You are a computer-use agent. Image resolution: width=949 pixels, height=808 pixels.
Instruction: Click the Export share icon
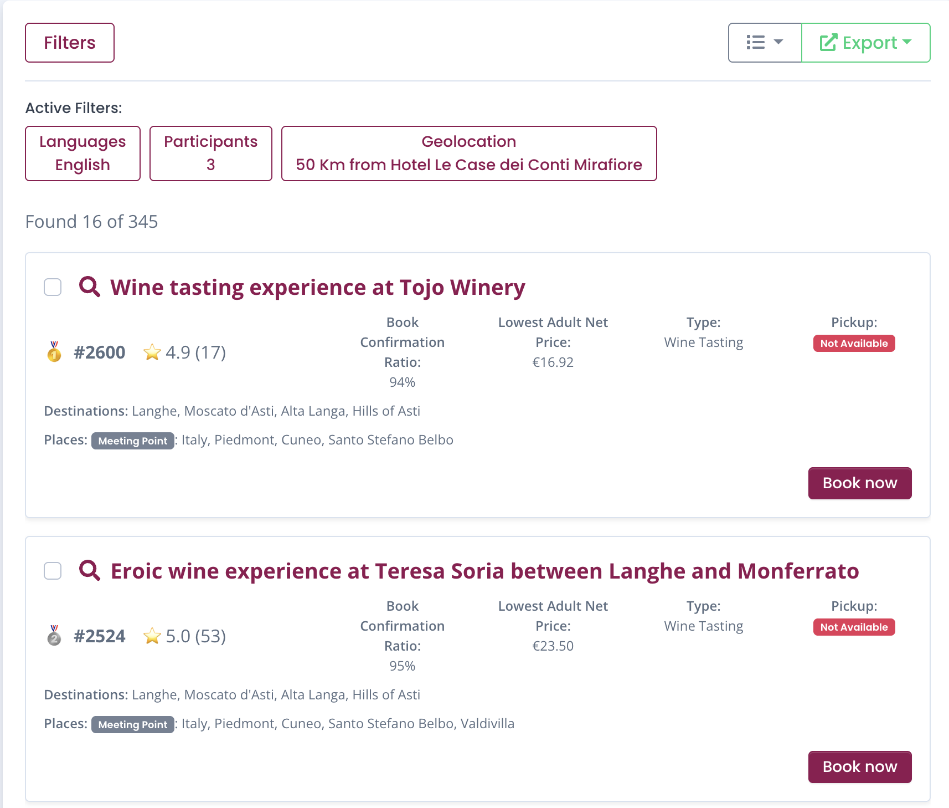click(828, 43)
